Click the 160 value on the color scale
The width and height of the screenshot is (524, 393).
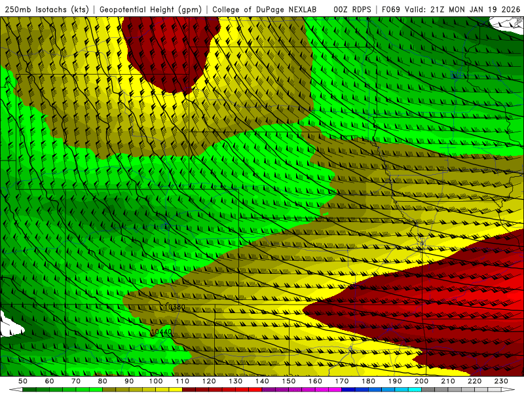point(315,381)
